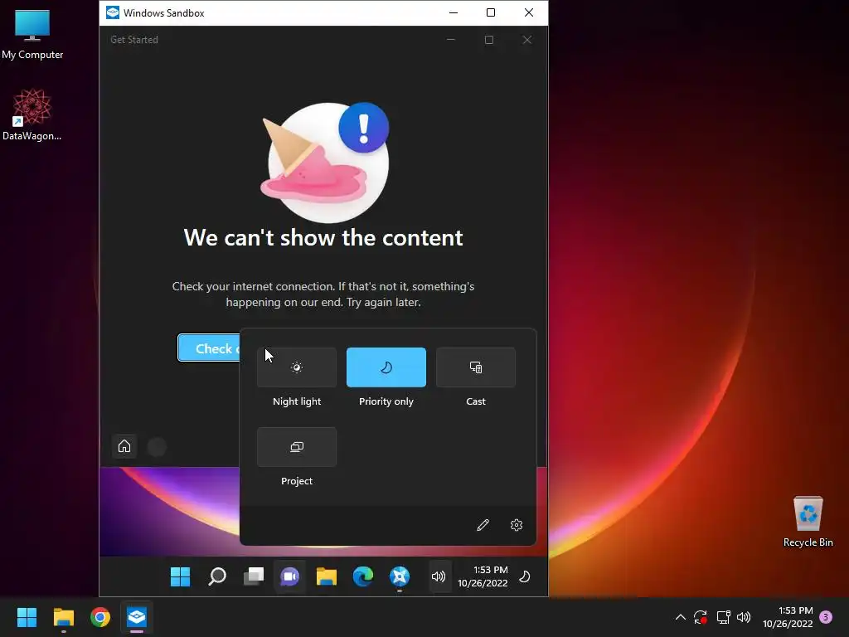Open the notification badge showing 3

pyautogui.click(x=826, y=617)
